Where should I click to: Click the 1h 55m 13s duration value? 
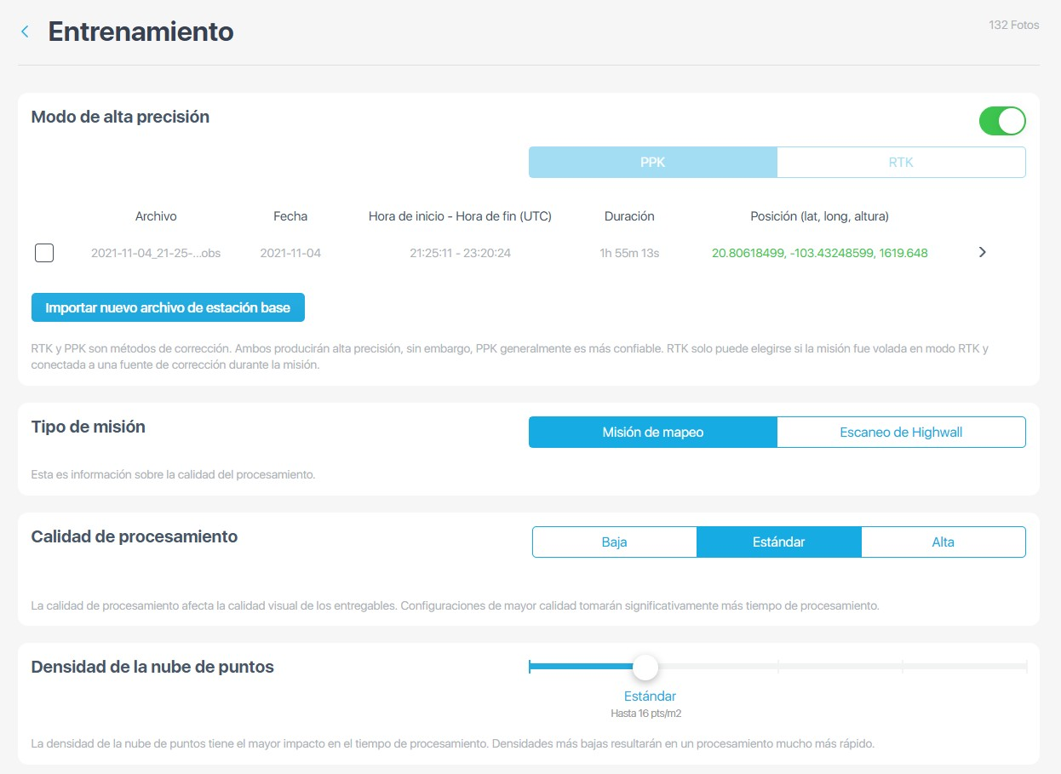click(629, 253)
